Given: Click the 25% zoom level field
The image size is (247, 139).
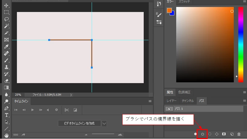Looking at the screenshot, I should (18, 95).
